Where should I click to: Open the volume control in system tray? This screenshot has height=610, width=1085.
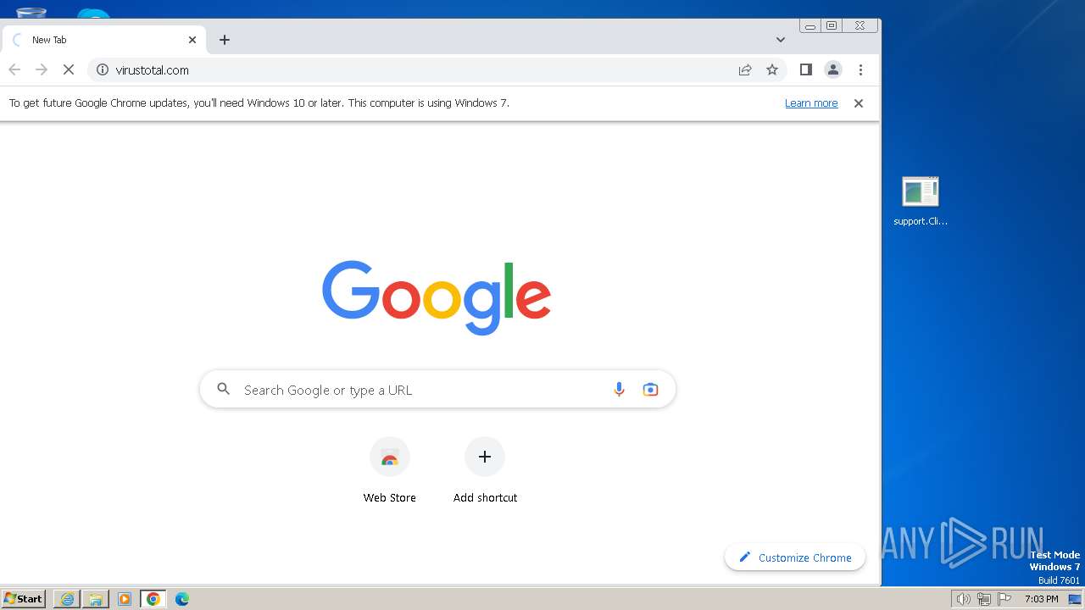pyautogui.click(x=963, y=599)
